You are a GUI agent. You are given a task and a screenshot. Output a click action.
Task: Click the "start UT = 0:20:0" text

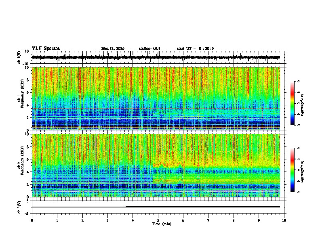[195, 48]
